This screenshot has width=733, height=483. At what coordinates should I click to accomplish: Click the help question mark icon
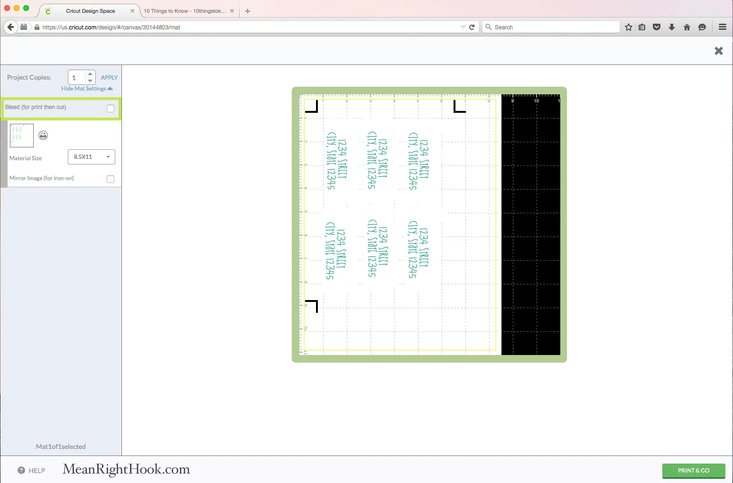click(21, 470)
